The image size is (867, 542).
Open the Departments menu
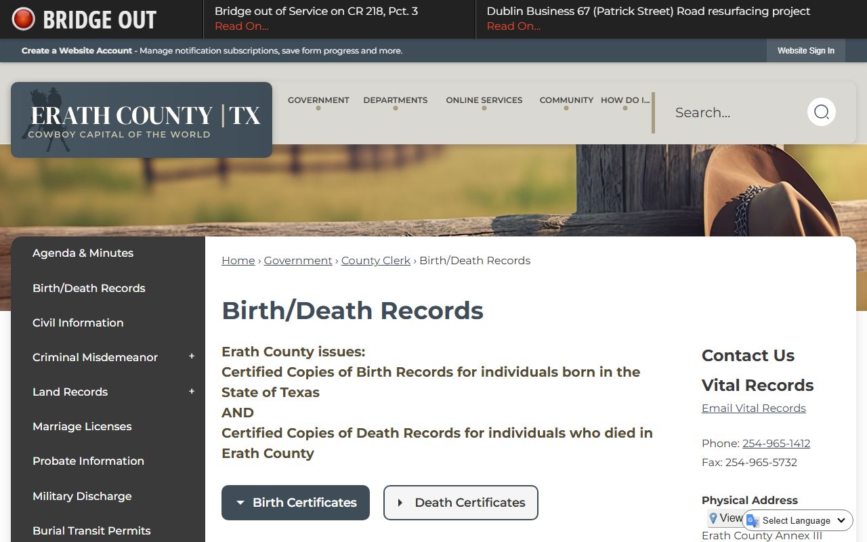[x=396, y=100]
